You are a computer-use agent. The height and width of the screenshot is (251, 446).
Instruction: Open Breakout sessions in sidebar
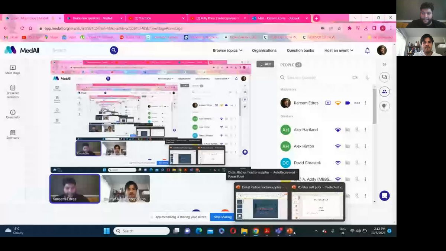[13, 91]
